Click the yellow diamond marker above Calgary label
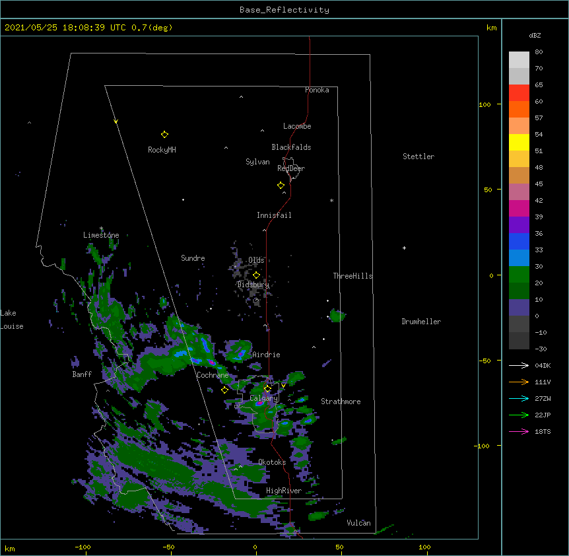 (267, 389)
